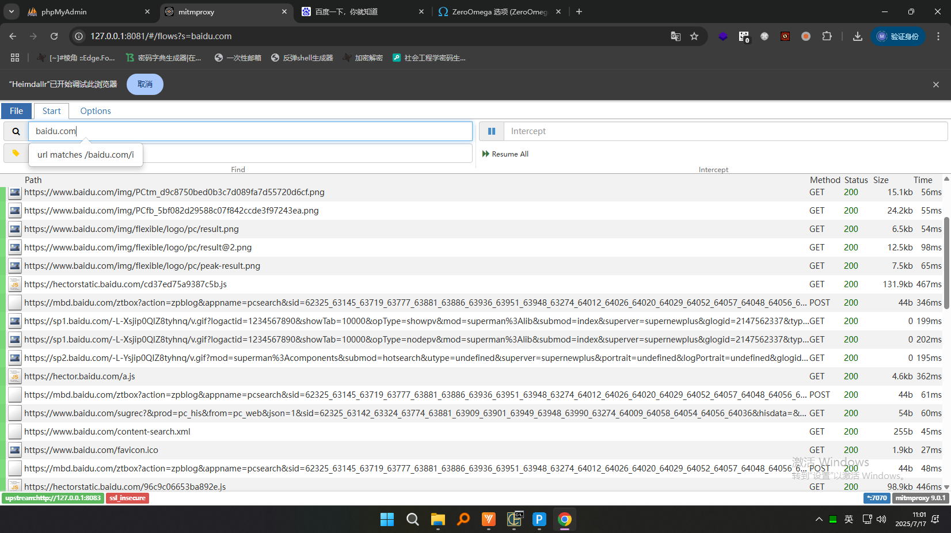This screenshot has width=951, height=533.
Task: Sort flows by Size column header
Action: [881, 180]
